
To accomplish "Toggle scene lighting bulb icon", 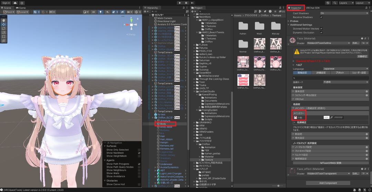I will tap(100, 12).
